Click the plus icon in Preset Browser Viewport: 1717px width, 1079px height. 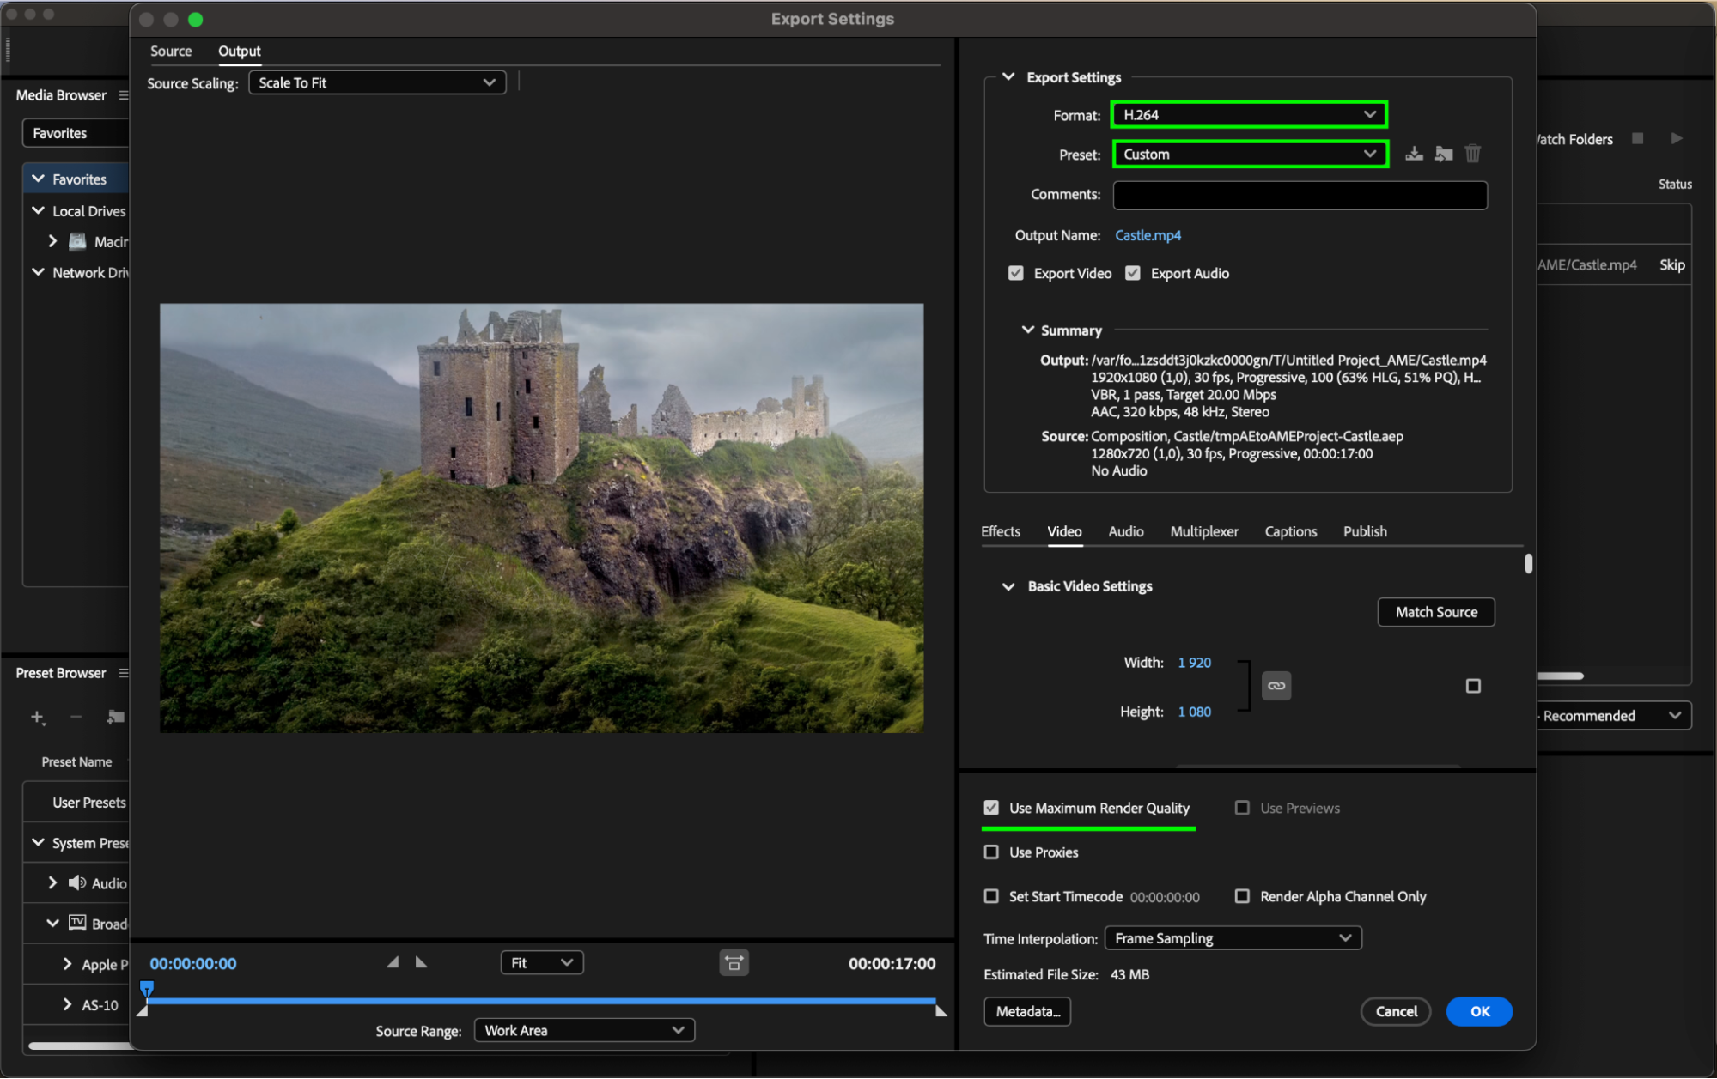tap(37, 718)
